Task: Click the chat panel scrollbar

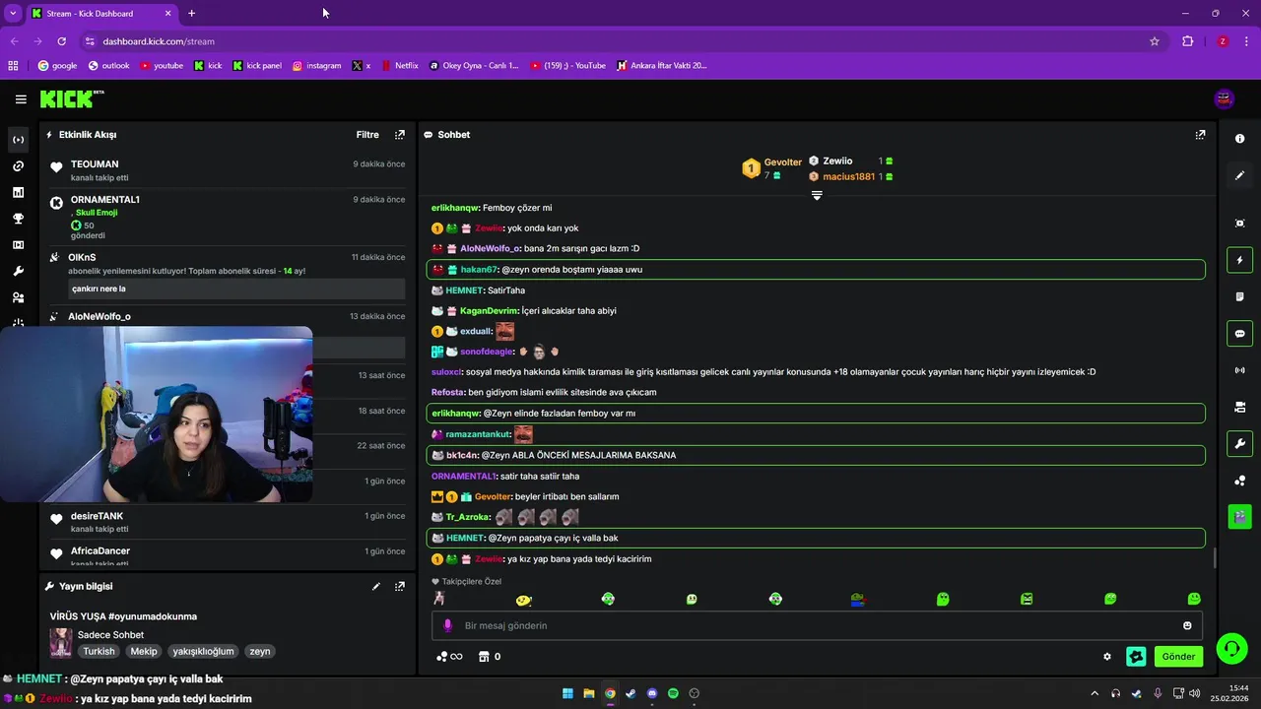Action: pyautogui.click(x=1214, y=558)
